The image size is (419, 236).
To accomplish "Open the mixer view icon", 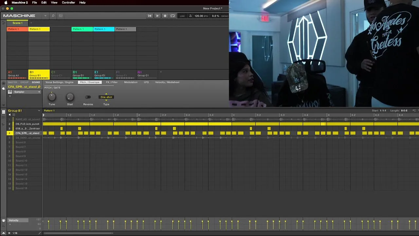I will 61,16.
